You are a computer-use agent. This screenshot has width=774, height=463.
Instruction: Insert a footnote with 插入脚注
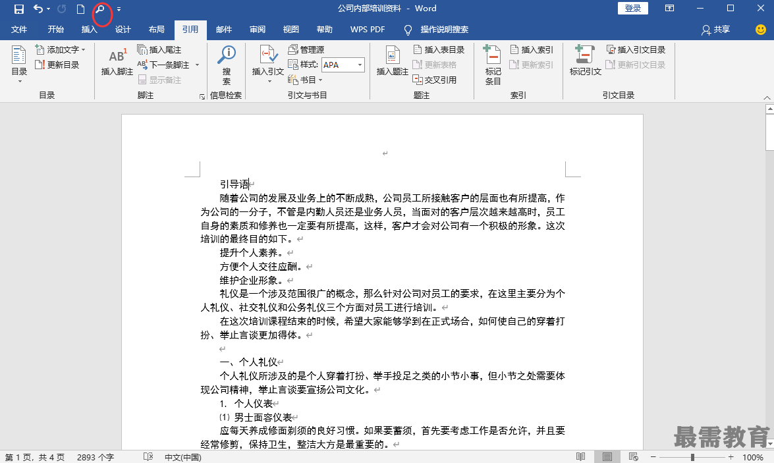[x=117, y=62]
